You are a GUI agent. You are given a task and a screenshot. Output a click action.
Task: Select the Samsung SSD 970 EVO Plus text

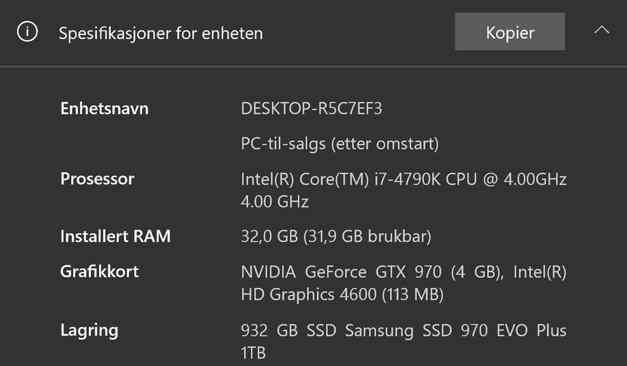click(x=455, y=330)
